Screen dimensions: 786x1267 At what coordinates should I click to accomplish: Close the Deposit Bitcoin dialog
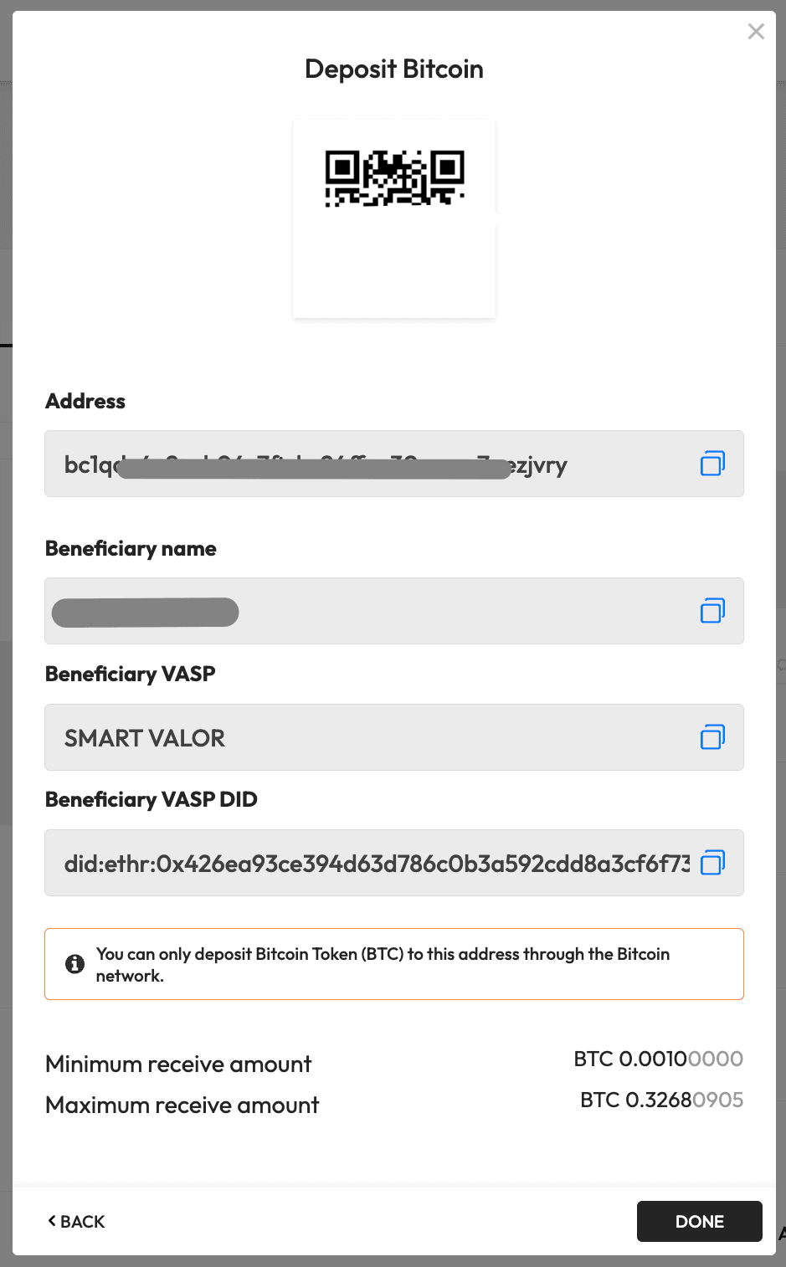coord(756,32)
